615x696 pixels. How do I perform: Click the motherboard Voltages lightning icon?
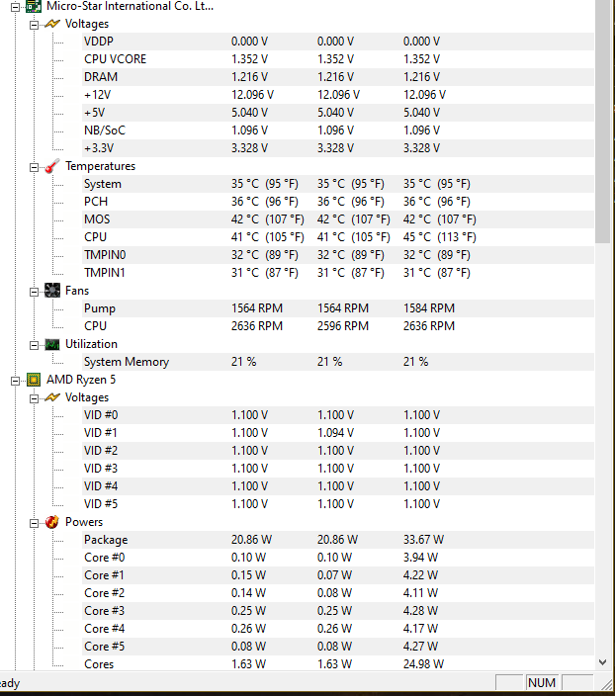[52, 24]
